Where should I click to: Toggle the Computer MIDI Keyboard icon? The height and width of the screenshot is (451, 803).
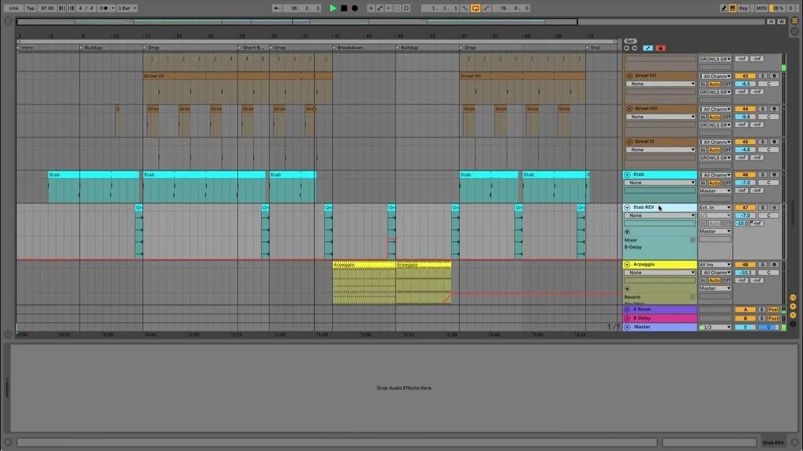tap(733, 8)
